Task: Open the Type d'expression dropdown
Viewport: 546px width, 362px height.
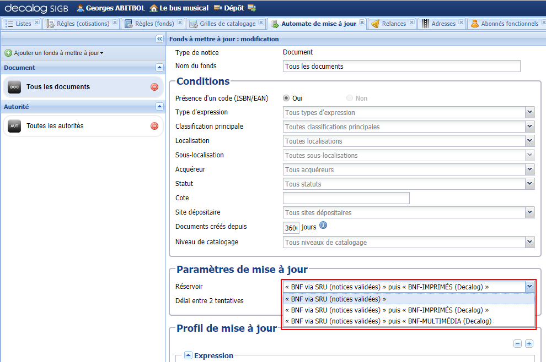Action: (529, 112)
